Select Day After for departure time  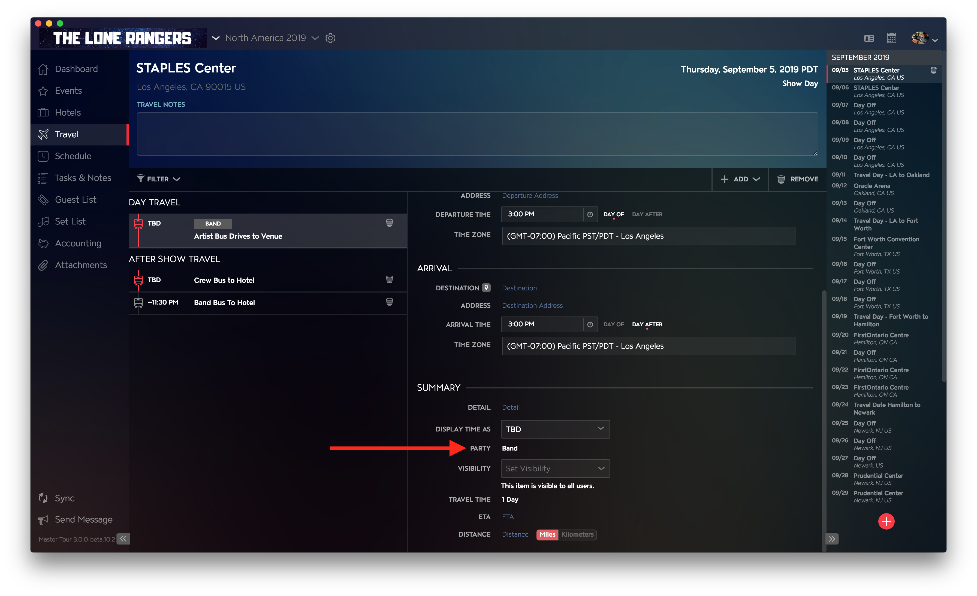click(x=647, y=214)
